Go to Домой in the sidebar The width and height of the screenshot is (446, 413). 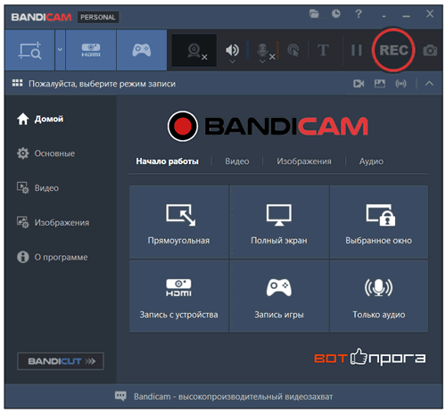tap(40, 119)
